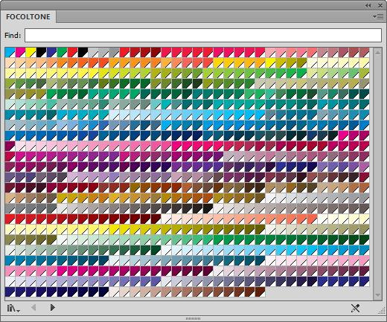Load the previous swatch library
The image size is (387, 322).
point(33,308)
